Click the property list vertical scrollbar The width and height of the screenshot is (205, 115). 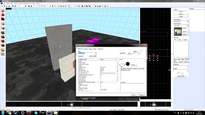[x=117, y=75]
